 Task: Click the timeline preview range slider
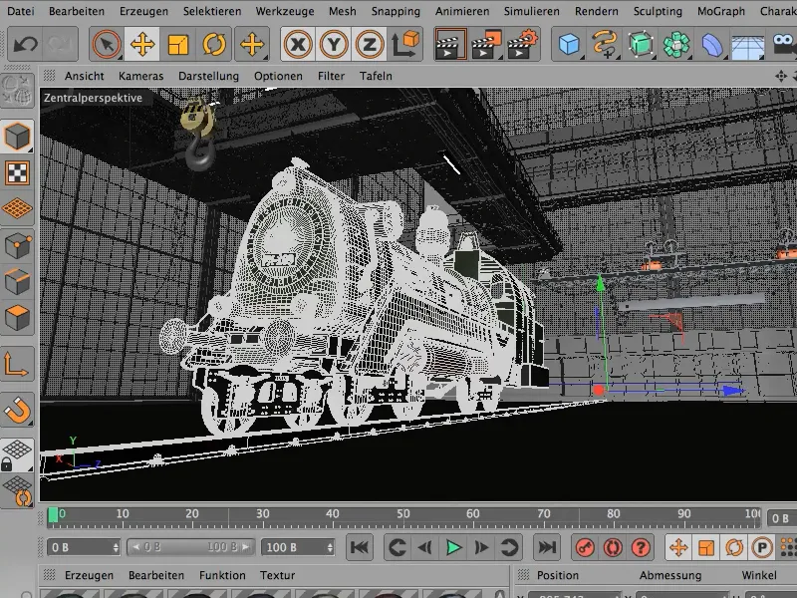(x=190, y=547)
